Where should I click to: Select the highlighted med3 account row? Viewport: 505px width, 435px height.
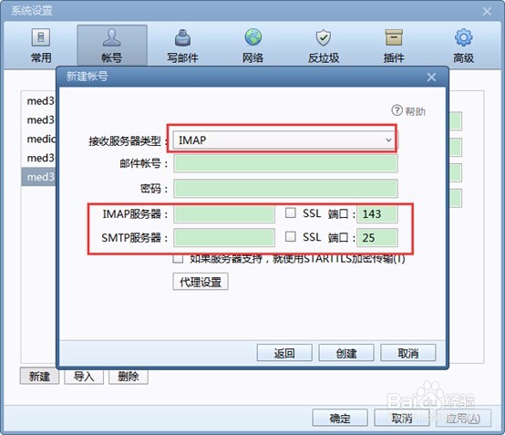[39, 177]
